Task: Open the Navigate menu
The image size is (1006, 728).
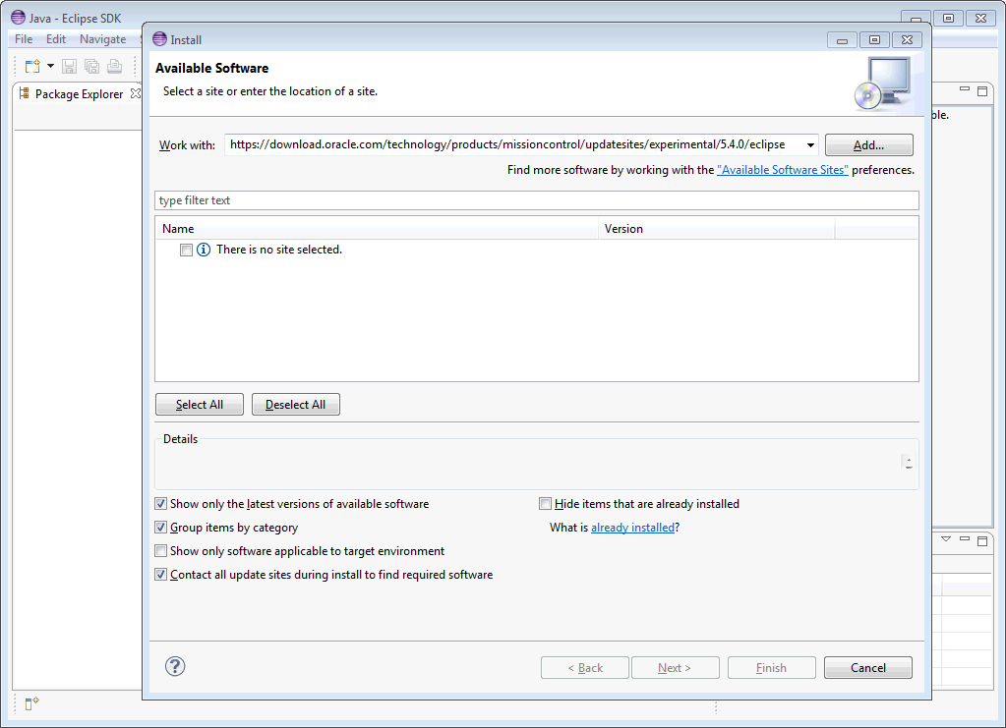Action: tap(102, 39)
